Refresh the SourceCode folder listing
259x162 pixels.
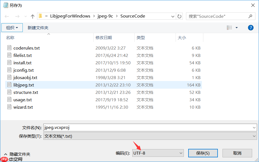(179, 16)
